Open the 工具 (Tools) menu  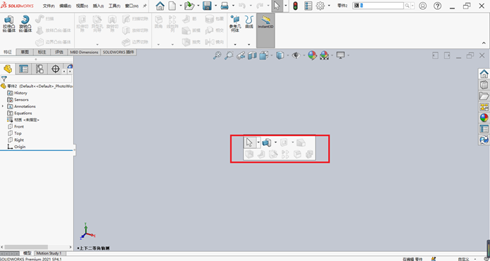[114, 6]
